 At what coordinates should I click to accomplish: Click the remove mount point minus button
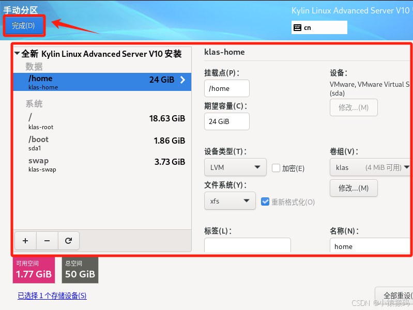coord(47,241)
